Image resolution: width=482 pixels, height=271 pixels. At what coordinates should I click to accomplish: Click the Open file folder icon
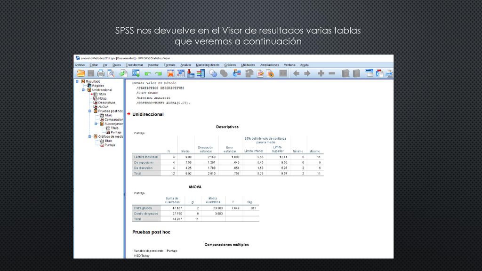click(x=81, y=73)
